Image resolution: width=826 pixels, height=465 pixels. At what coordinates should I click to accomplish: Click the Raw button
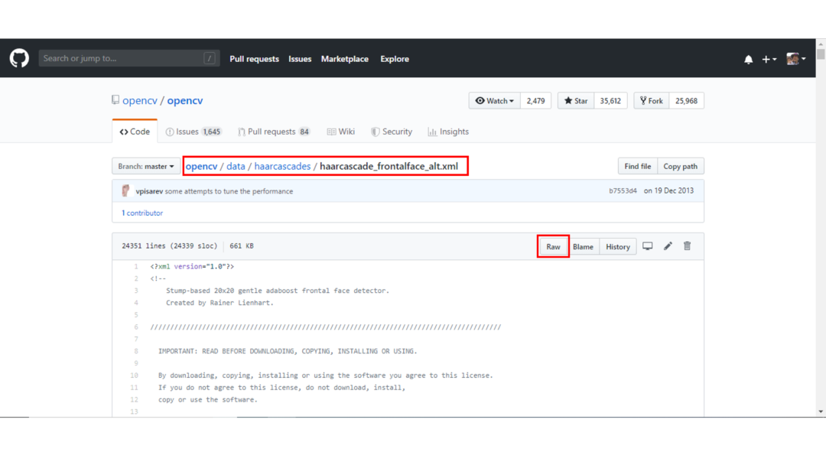(553, 246)
